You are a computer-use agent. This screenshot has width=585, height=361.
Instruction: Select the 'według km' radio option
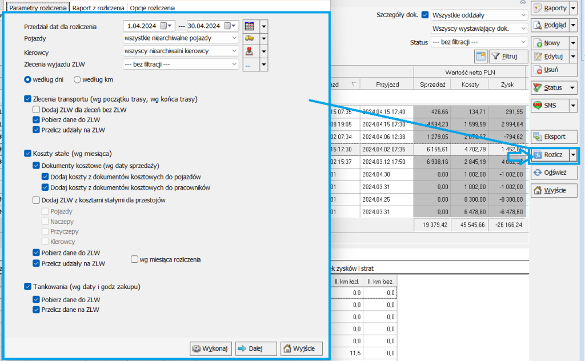click(78, 79)
